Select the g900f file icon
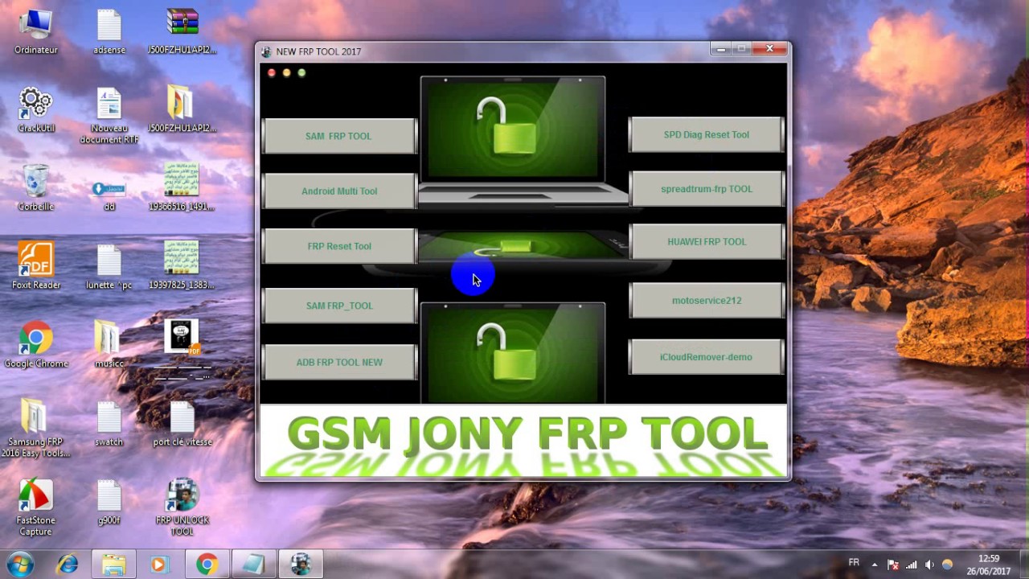 click(x=109, y=501)
